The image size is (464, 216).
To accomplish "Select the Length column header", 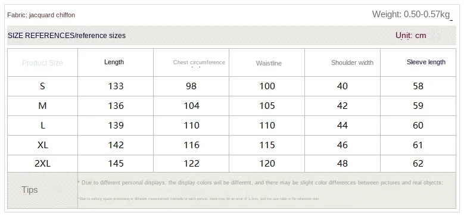I will 114,62.
